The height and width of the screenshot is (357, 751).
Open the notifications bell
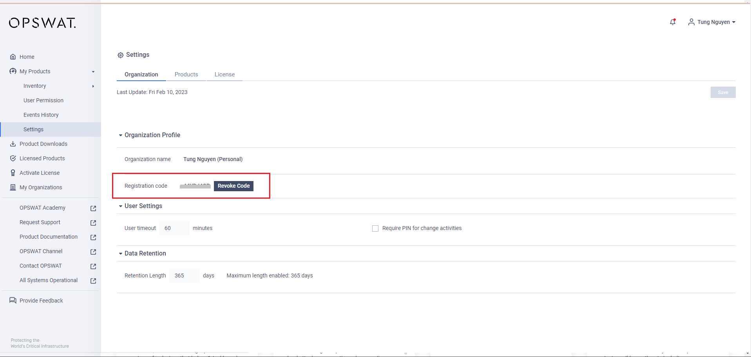coord(673,22)
